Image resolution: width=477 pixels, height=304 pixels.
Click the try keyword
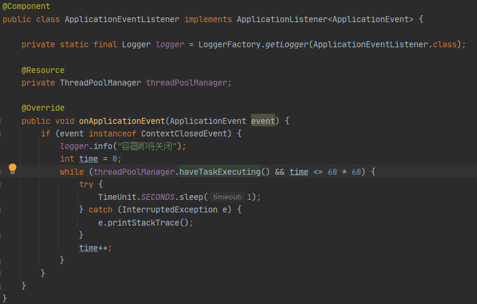click(86, 184)
